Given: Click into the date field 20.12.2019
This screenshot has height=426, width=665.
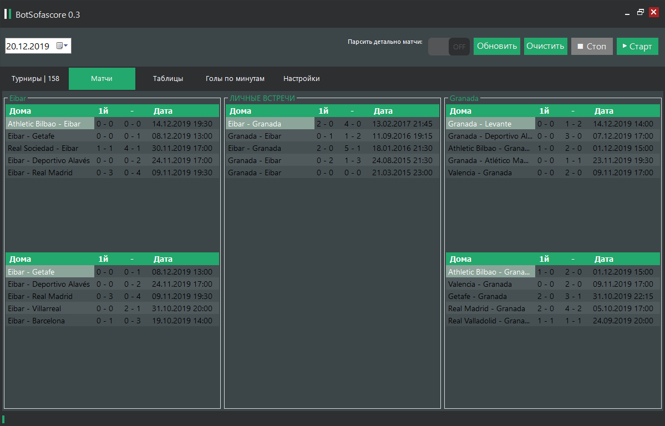Looking at the screenshot, I should point(28,47).
